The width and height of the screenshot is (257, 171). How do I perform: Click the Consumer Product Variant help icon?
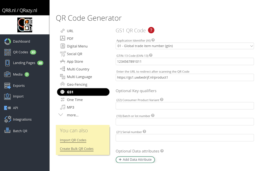click(162, 100)
